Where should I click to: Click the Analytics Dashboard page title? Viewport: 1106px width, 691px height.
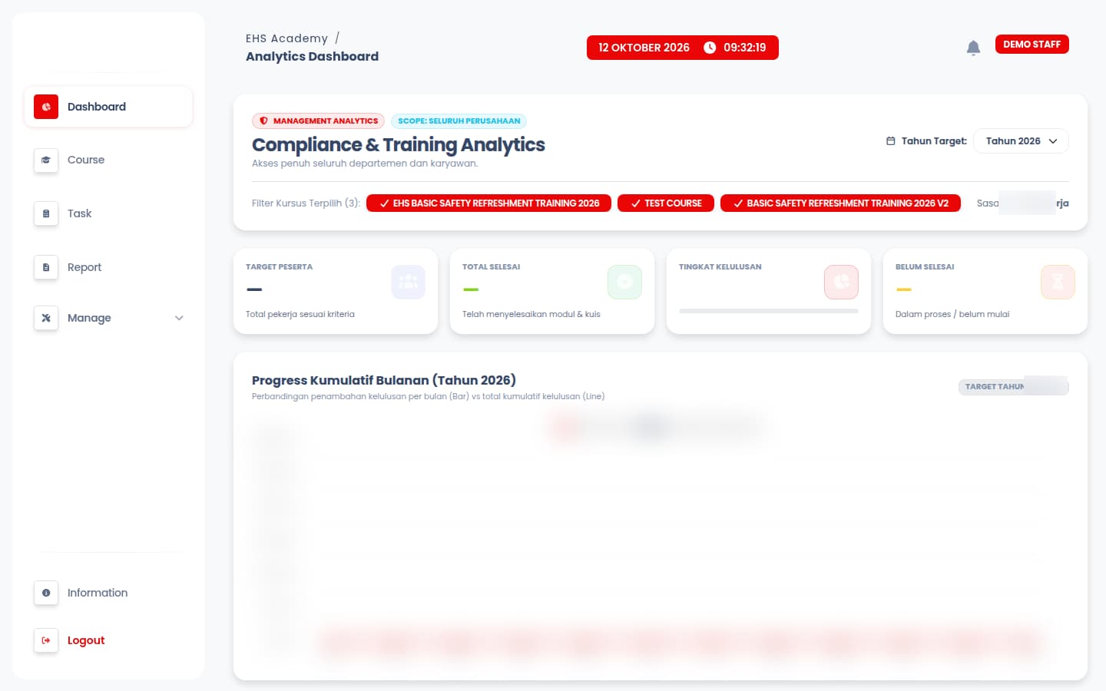[x=312, y=57]
